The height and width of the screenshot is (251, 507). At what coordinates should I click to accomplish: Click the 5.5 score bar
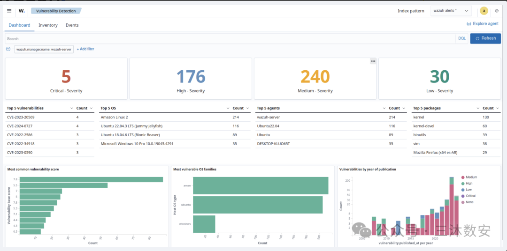(64, 185)
